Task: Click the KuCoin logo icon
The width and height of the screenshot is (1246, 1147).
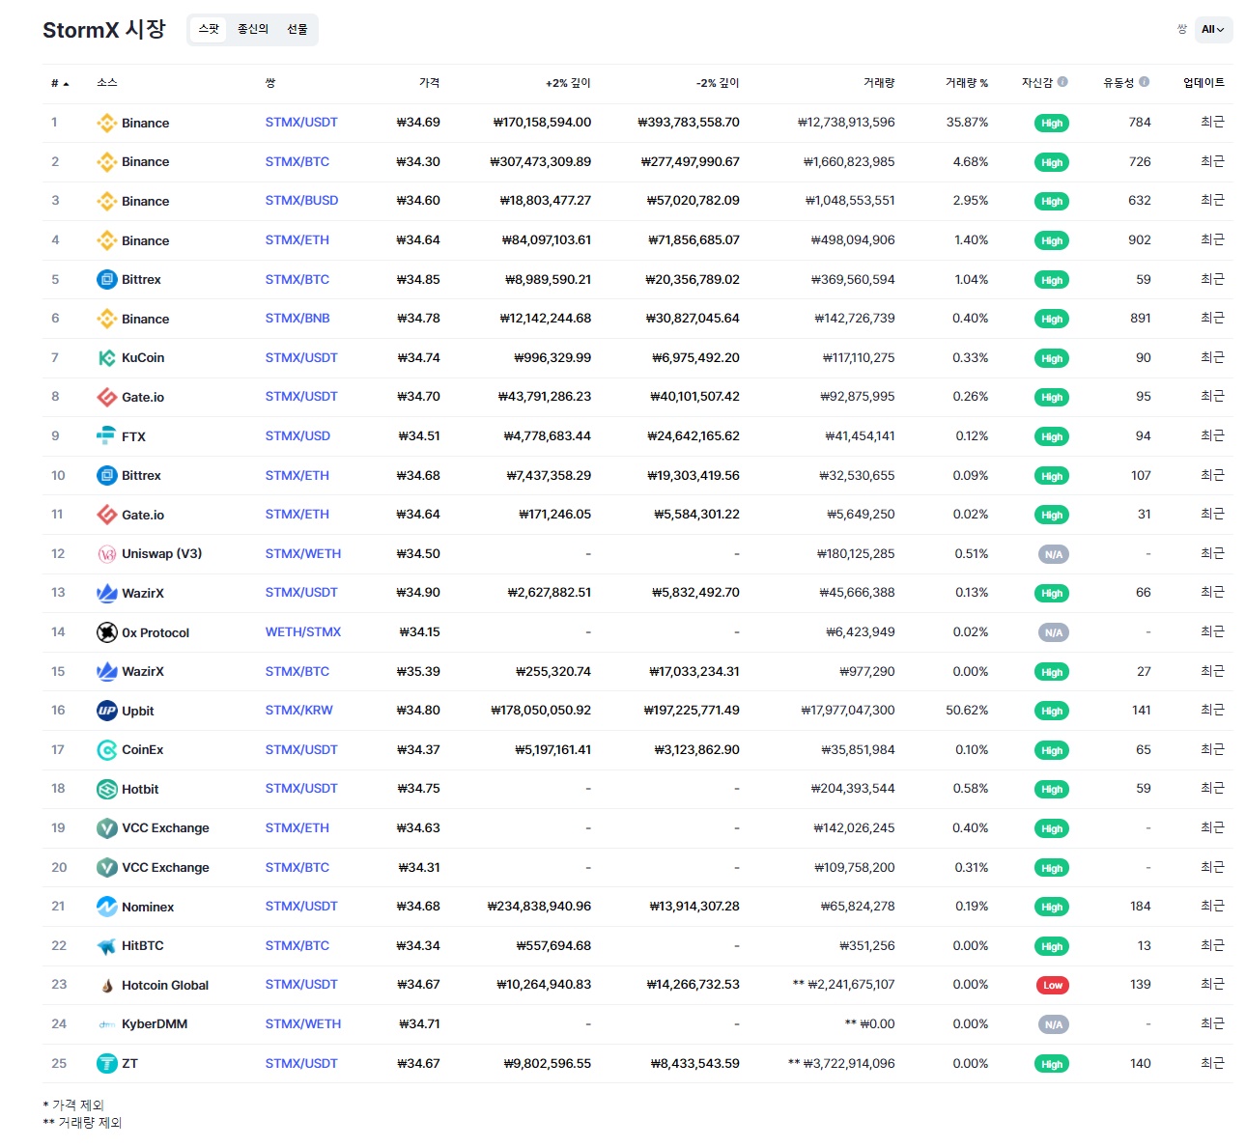Action: (107, 357)
